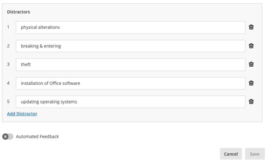Image resolution: width=267 pixels, height=162 pixels.
Task: Click the number 3 row label
Action: [x=8, y=64]
